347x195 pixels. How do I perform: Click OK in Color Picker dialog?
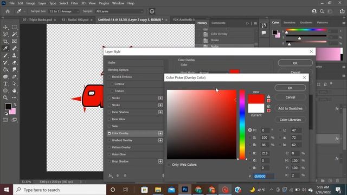290,88
